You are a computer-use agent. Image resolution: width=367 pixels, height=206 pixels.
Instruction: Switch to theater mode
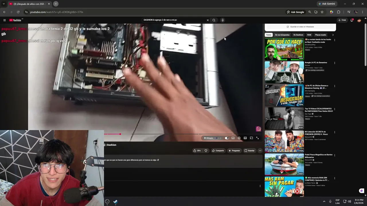tap(245, 138)
